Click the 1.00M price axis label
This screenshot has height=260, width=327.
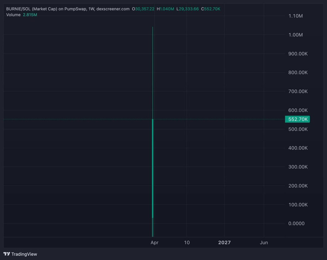295,35
